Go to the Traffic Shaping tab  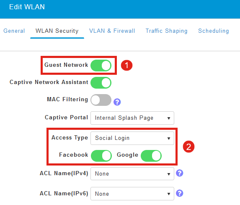[x=166, y=31]
